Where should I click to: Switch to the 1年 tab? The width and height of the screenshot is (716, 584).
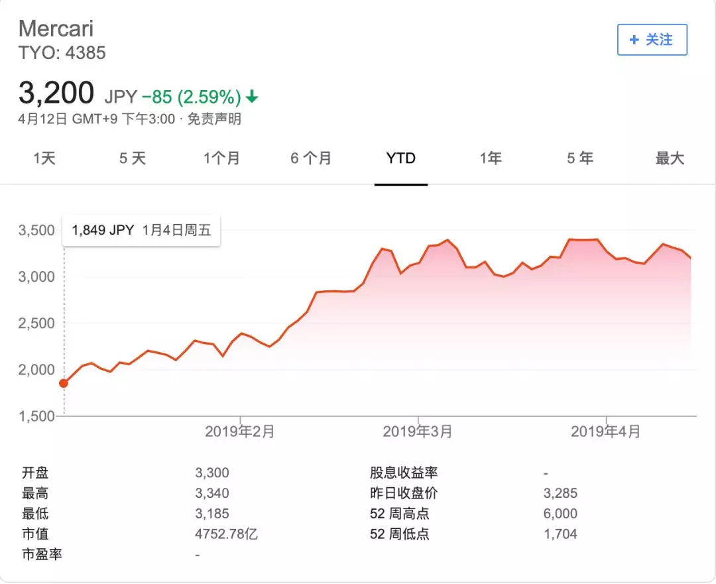pyautogui.click(x=491, y=158)
